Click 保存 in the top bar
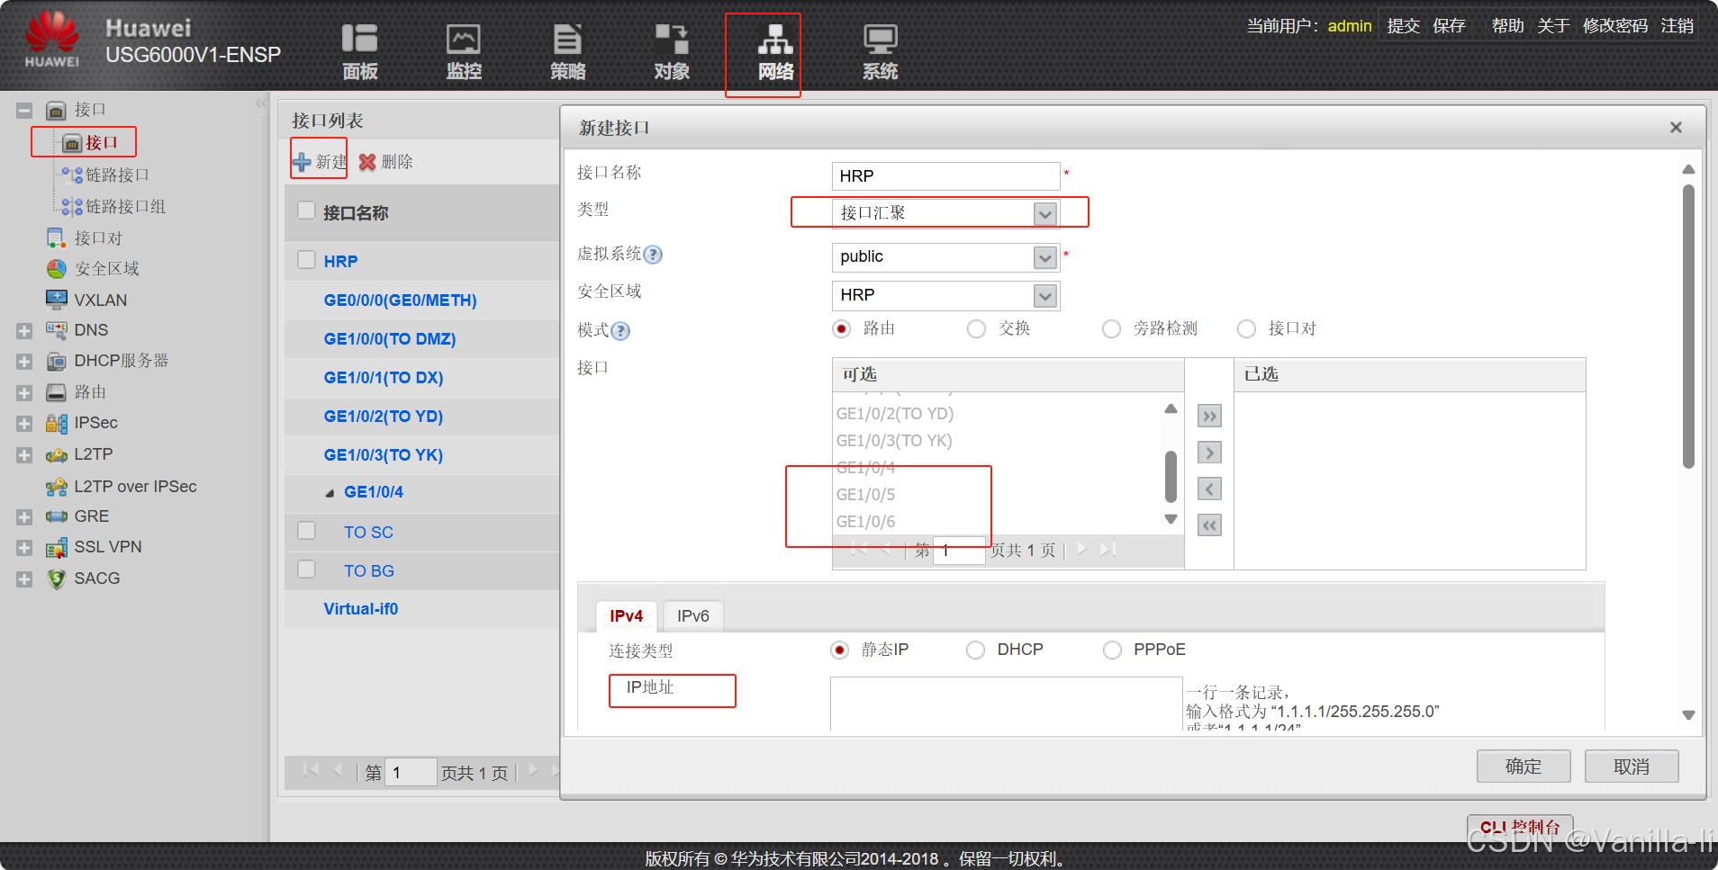 click(x=1449, y=26)
